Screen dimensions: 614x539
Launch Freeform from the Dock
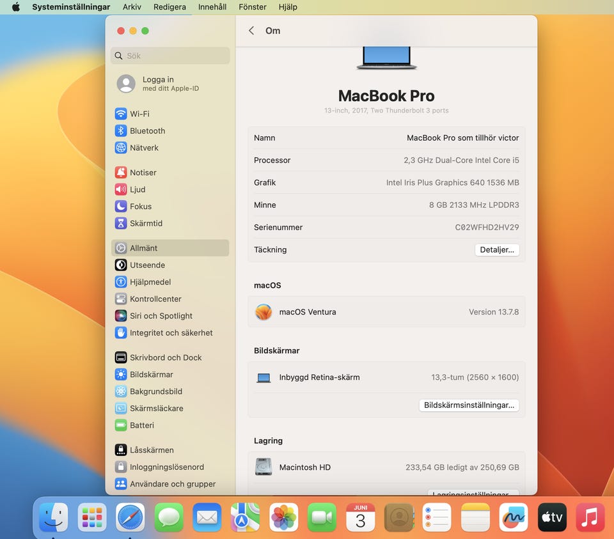(514, 517)
